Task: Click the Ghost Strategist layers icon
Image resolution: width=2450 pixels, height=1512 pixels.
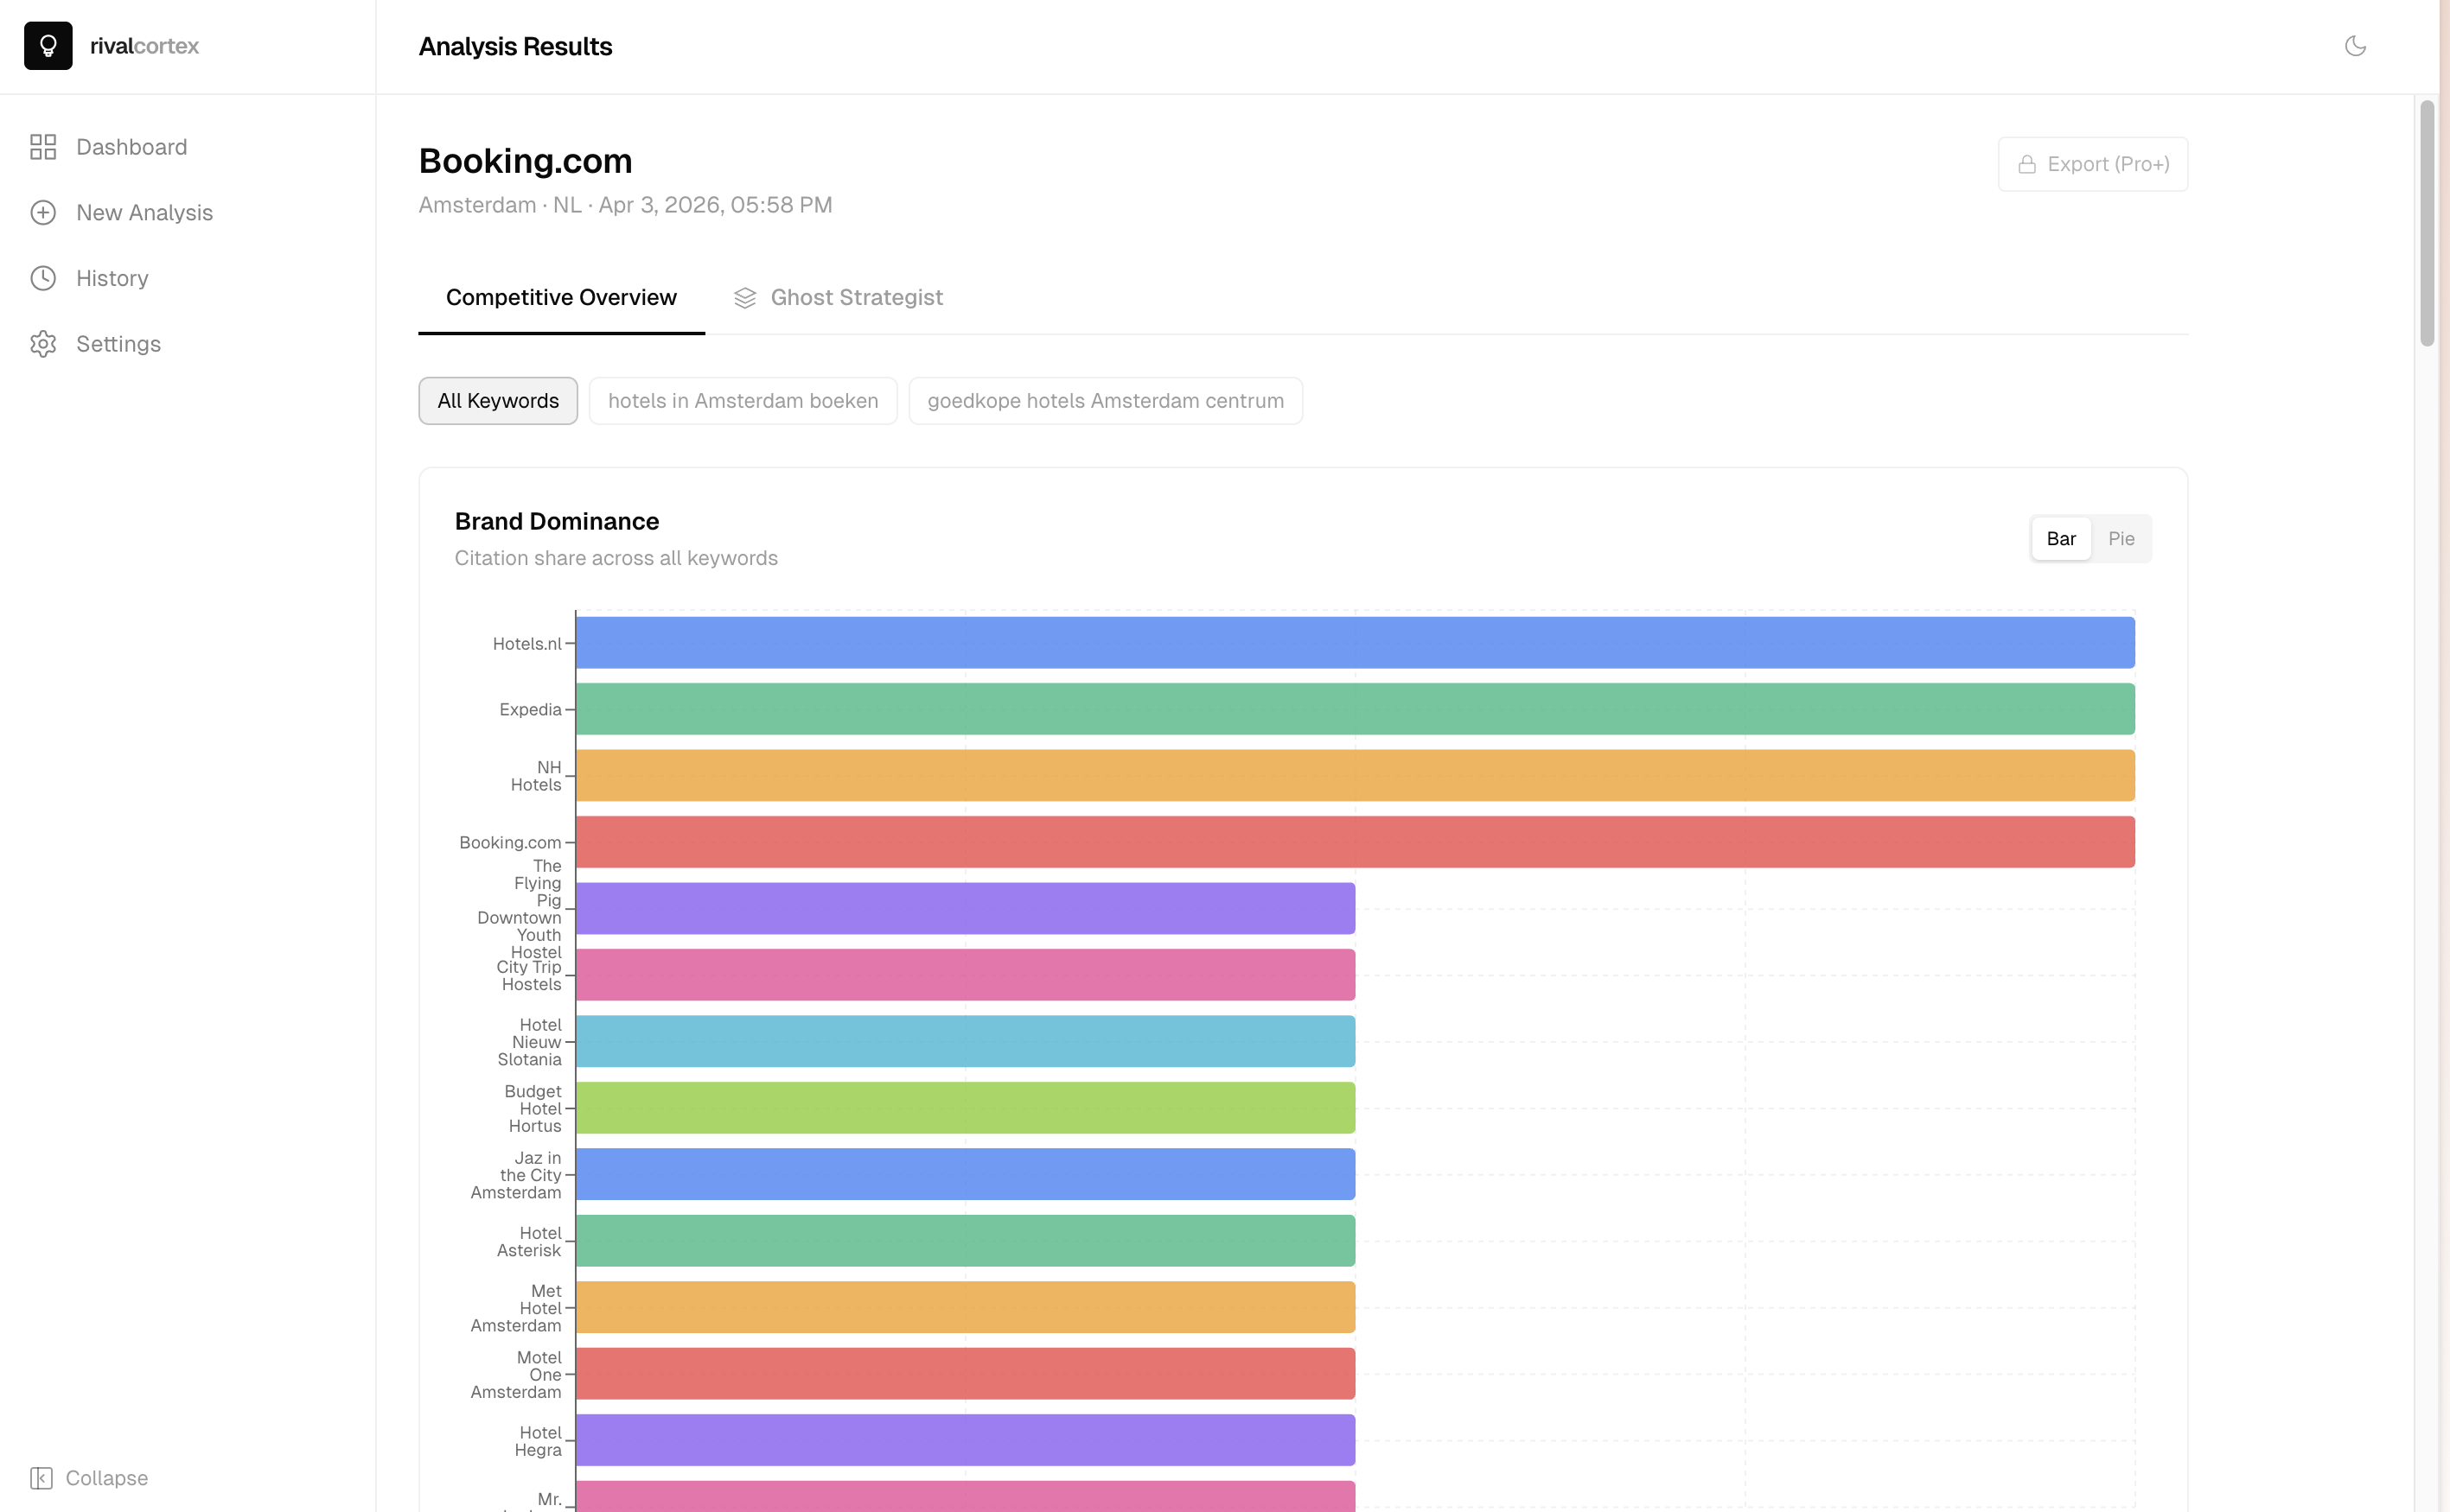Action: coord(744,298)
